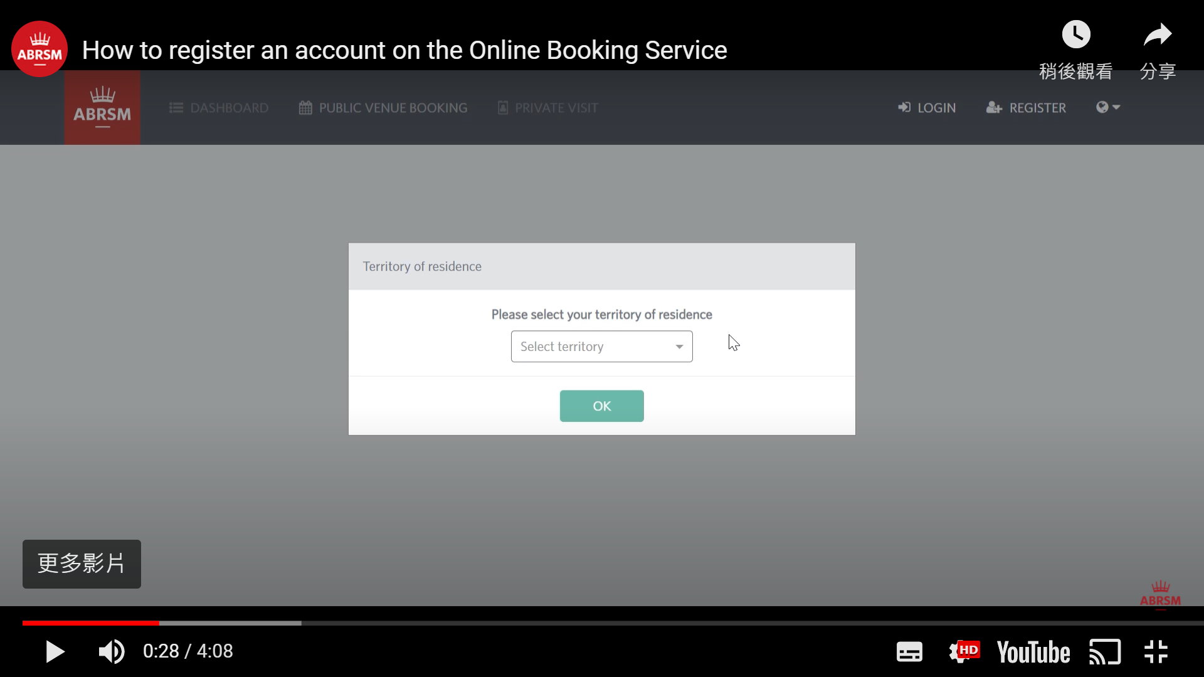The width and height of the screenshot is (1204, 677).
Task: Toggle subtitles captions button
Action: coord(909,652)
